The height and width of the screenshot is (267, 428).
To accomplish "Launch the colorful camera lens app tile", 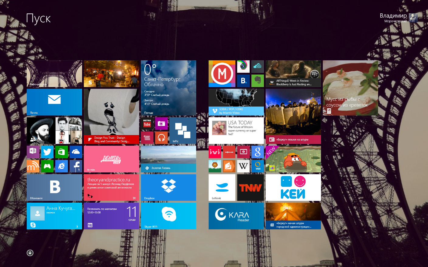I will (x=243, y=66).
